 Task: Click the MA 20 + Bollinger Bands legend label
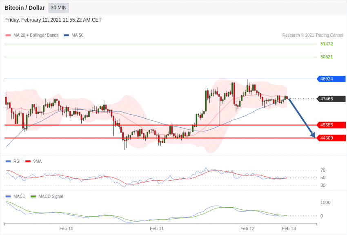pyautogui.click(x=36, y=35)
